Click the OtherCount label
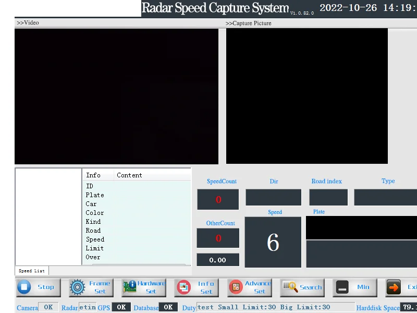The image size is (417, 313). pyautogui.click(x=220, y=223)
